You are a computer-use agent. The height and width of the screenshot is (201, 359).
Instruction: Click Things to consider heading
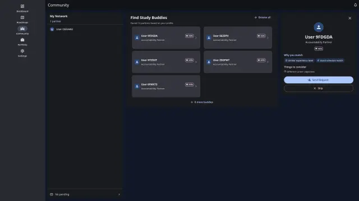point(295,67)
